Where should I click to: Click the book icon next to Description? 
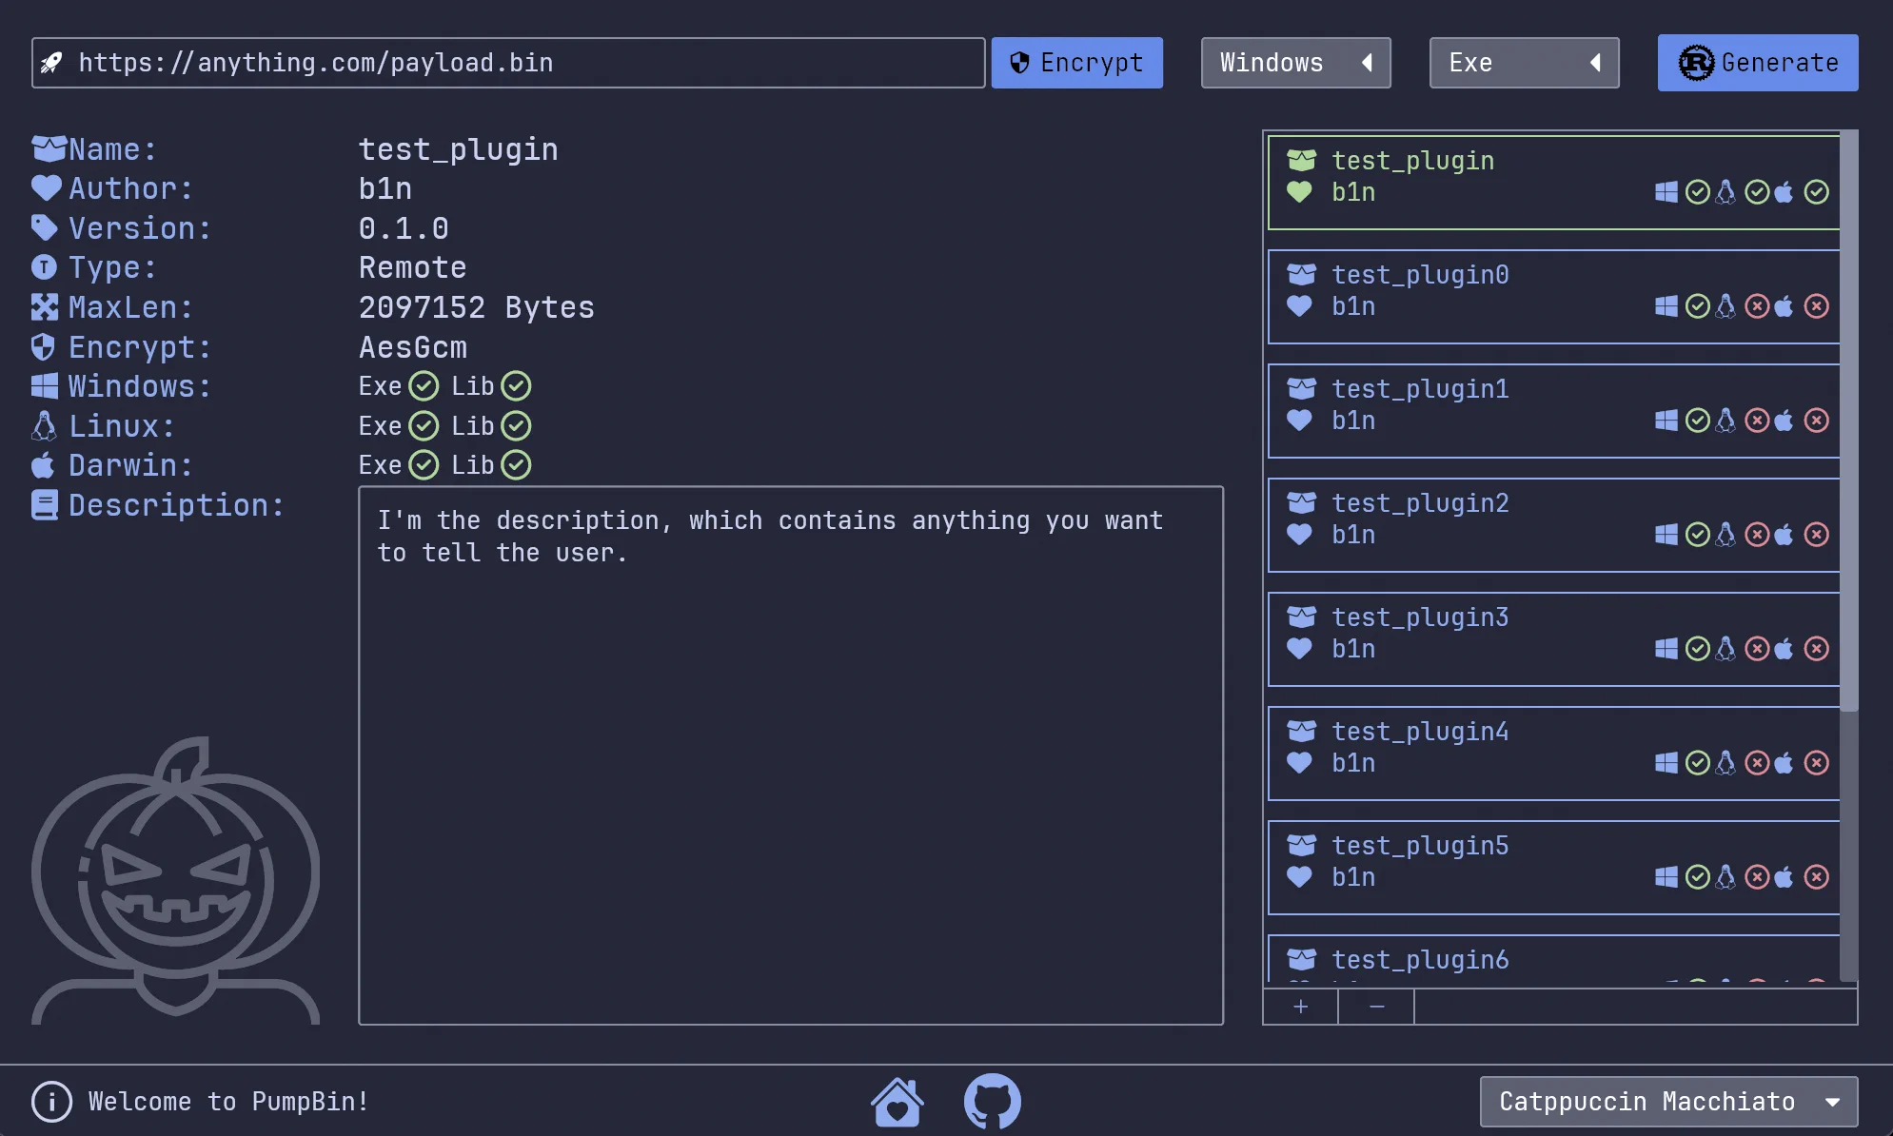45,504
